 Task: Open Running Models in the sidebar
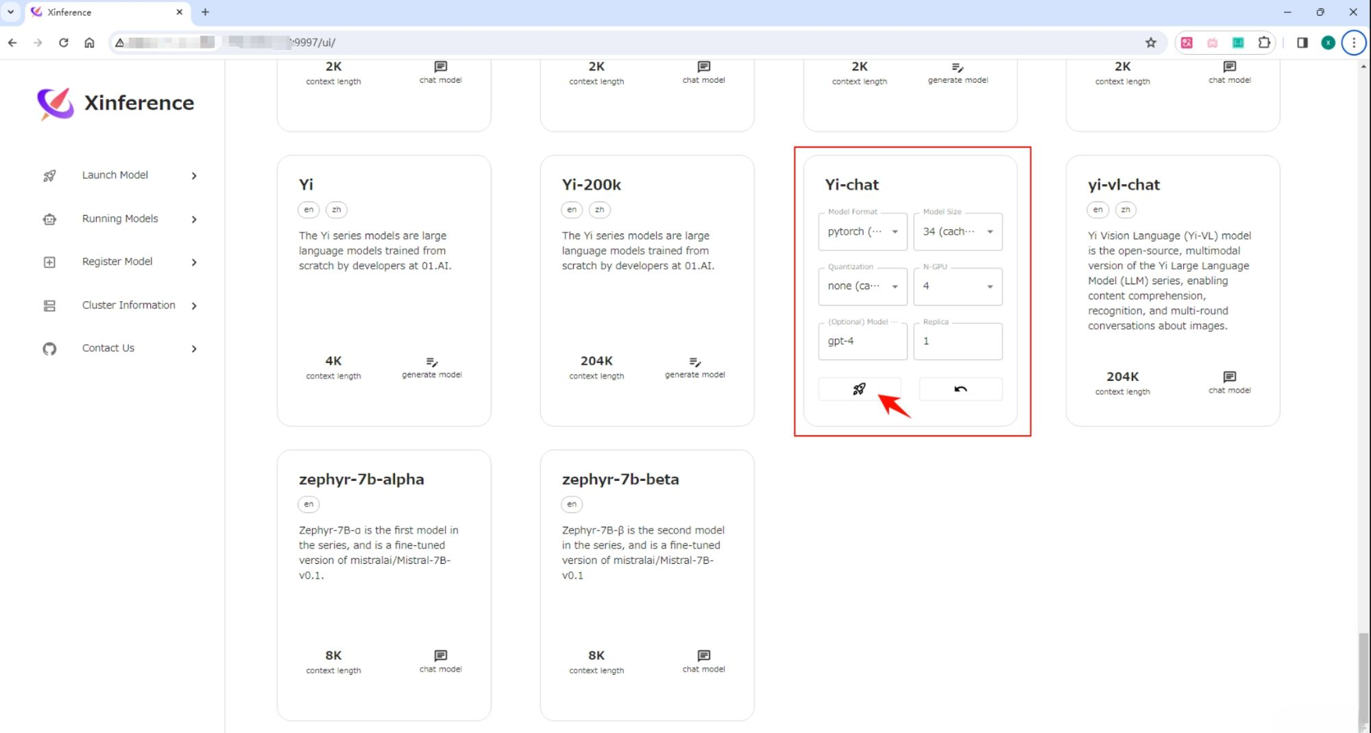click(120, 219)
